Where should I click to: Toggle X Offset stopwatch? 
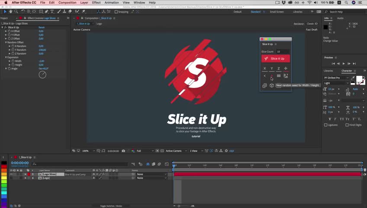click(10, 31)
